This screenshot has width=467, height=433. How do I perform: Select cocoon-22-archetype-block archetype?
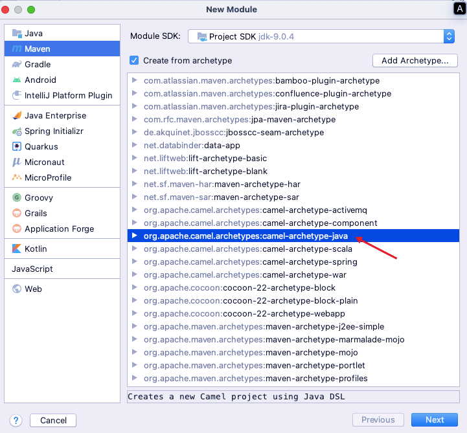point(293,287)
